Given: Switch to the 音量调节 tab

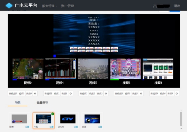Looking at the screenshot, I should [42, 103].
